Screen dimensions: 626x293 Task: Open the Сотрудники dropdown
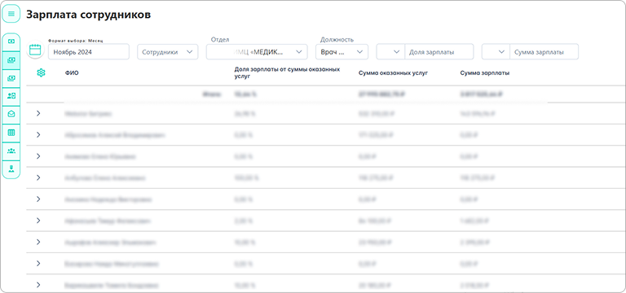[168, 52]
